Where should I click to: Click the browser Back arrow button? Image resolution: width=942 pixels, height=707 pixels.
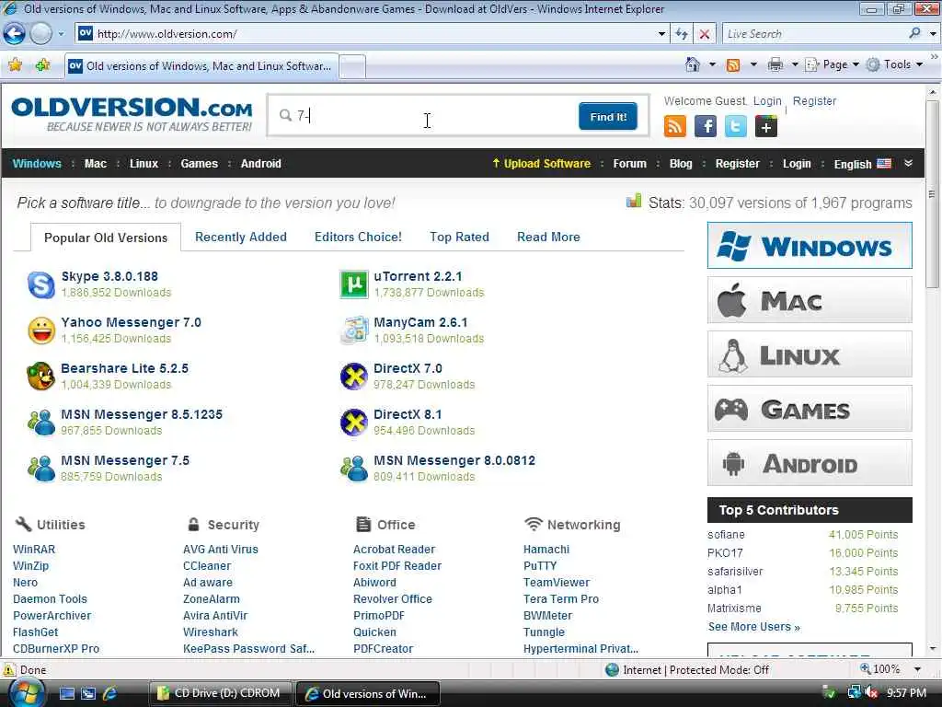pyautogui.click(x=15, y=34)
